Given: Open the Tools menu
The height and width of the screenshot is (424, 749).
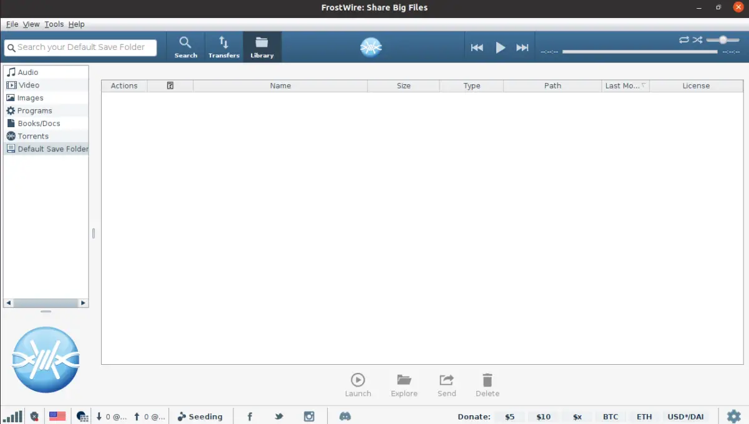Looking at the screenshot, I should tap(54, 24).
